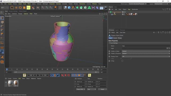This screenshot has height=96, width=171.
Task: Open the Layout dropdown
Action: point(161,4)
